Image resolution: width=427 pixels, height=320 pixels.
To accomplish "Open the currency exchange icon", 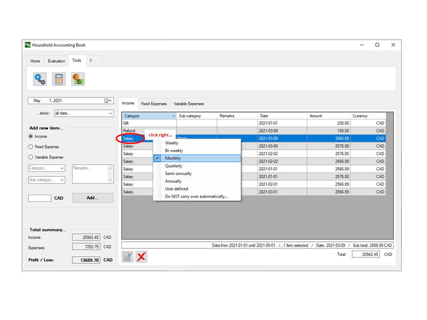I will tap(78, 79).
